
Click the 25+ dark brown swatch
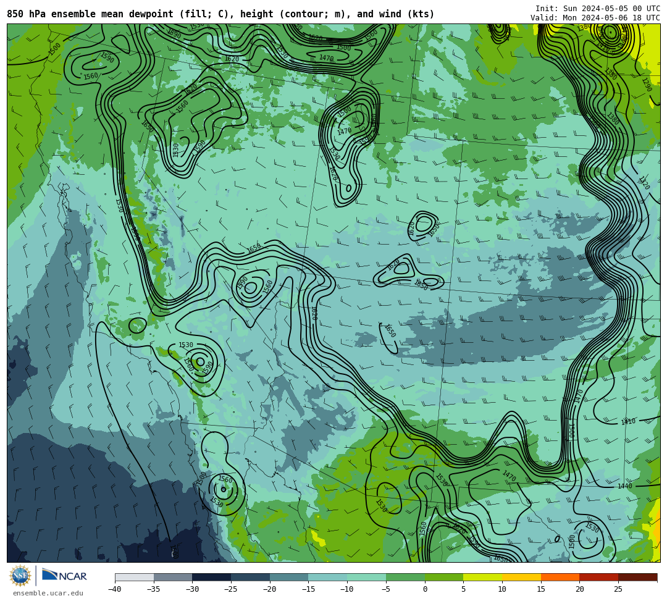pos(637,577)
